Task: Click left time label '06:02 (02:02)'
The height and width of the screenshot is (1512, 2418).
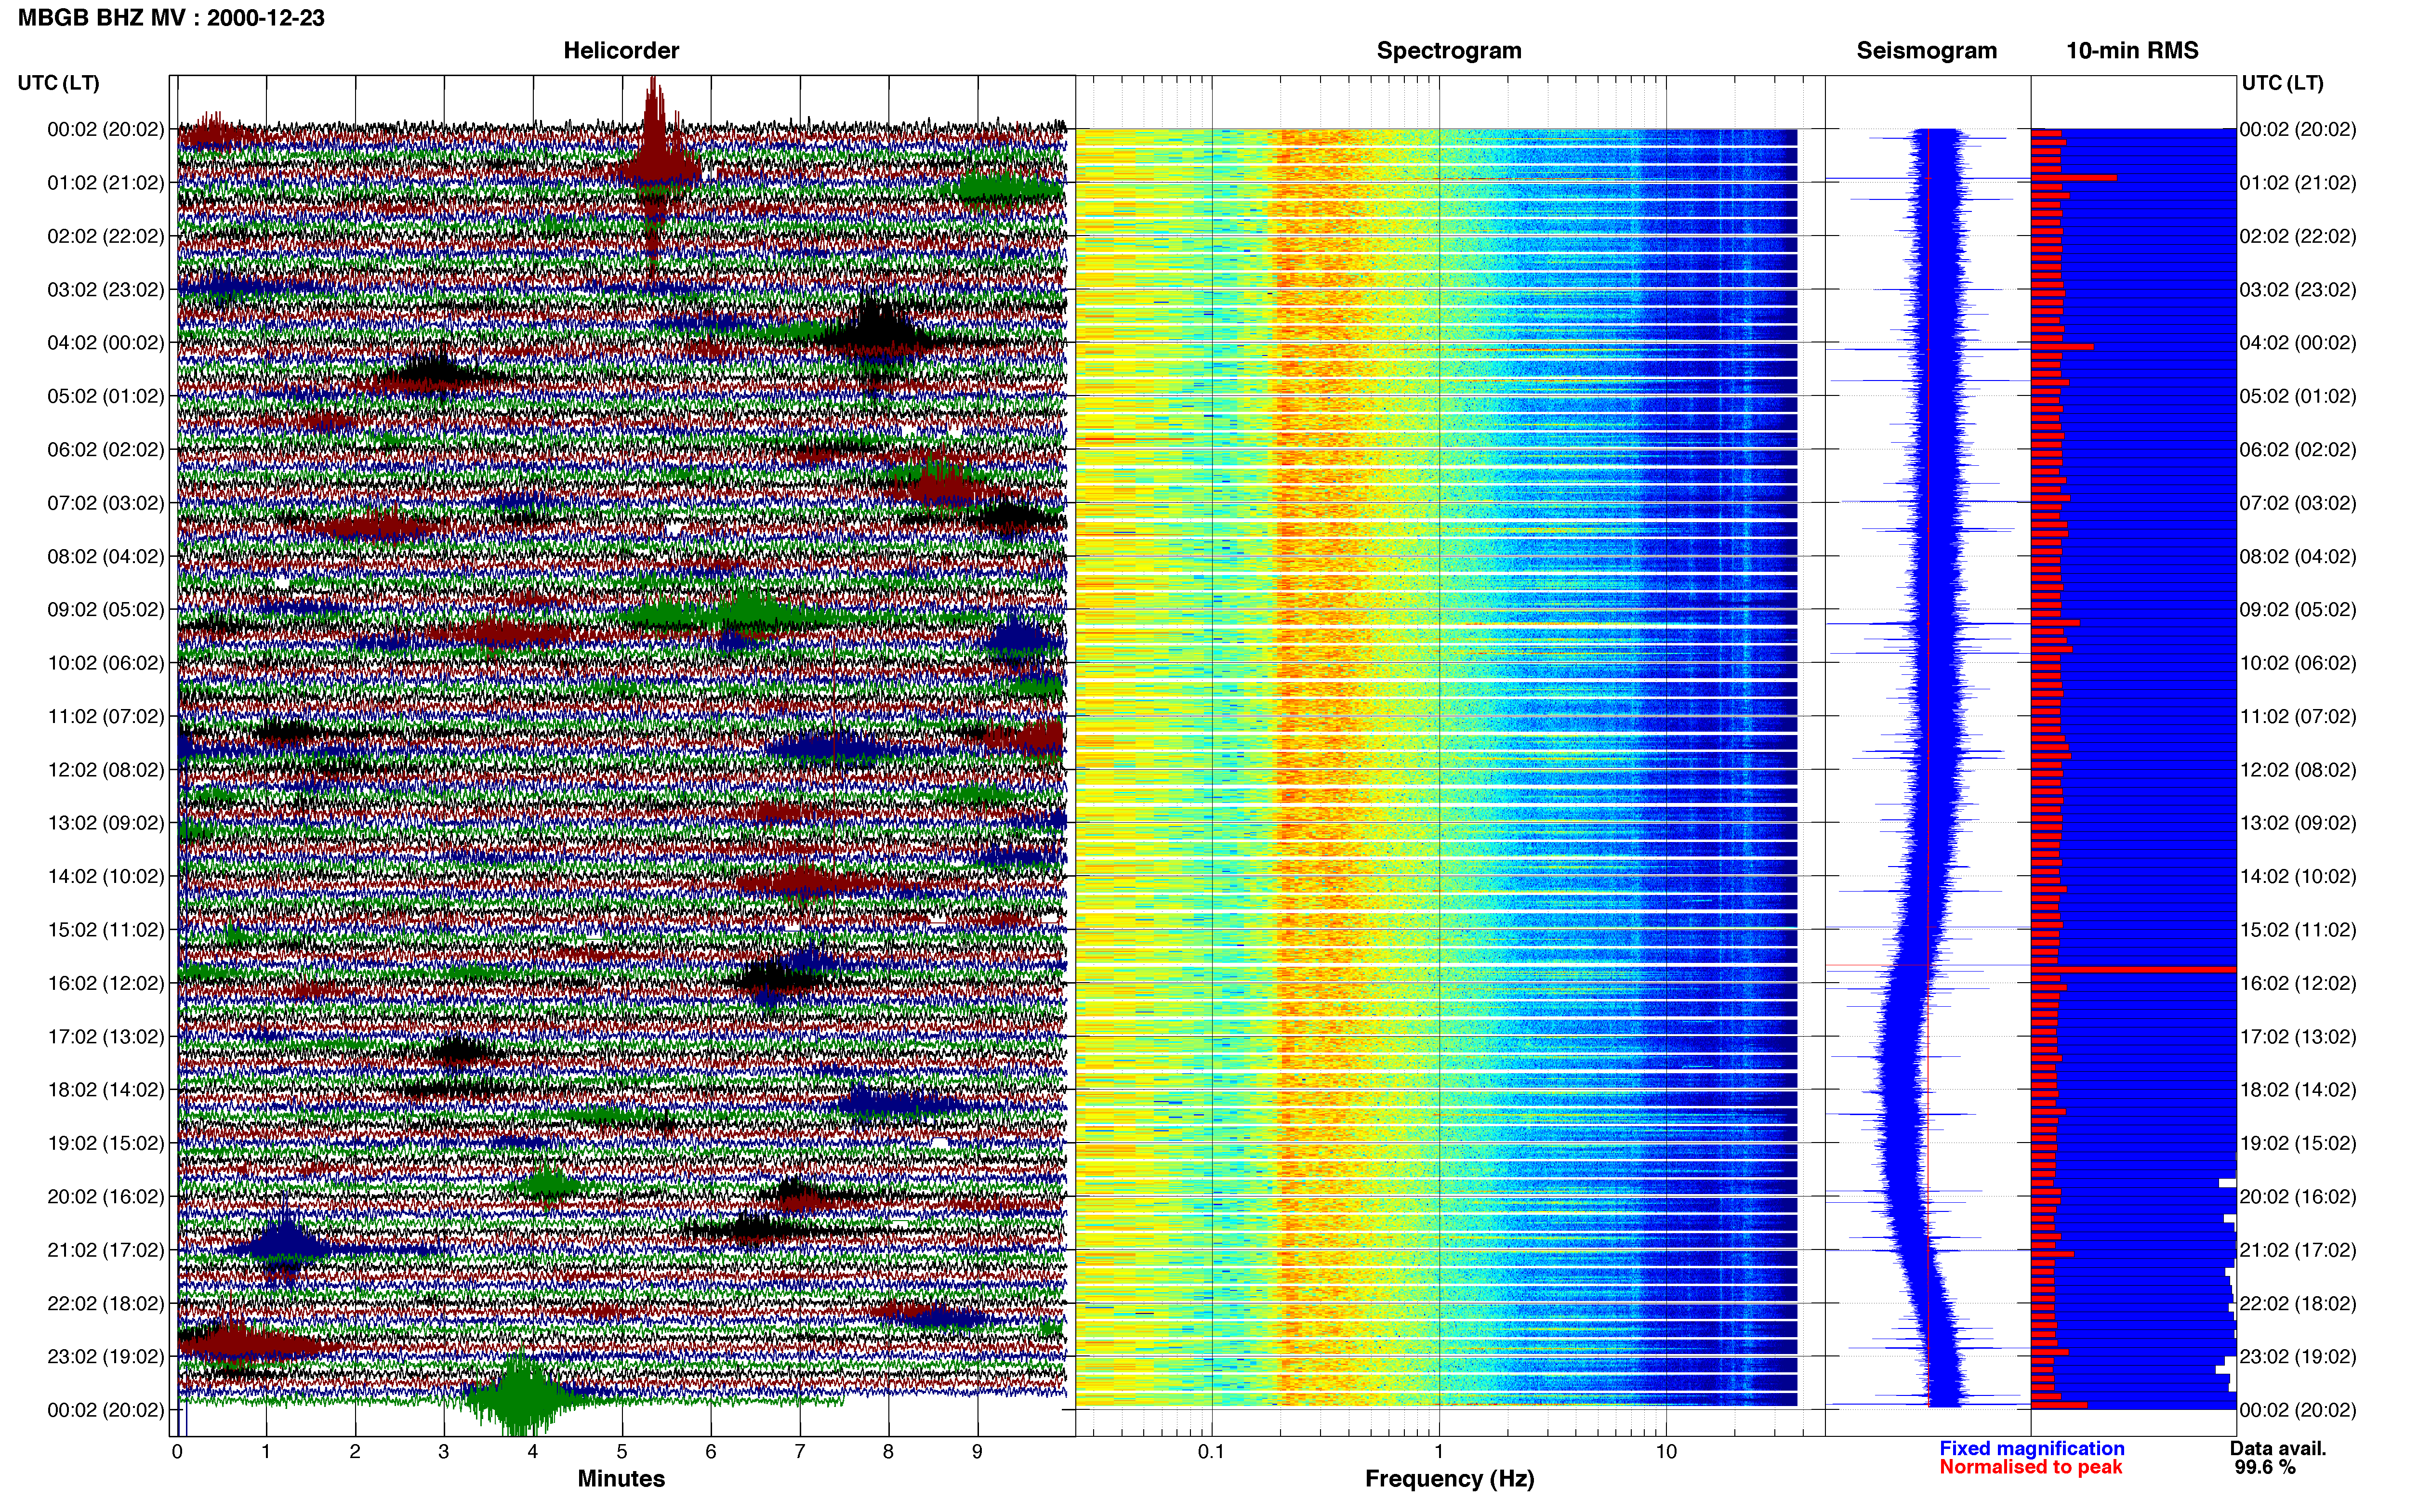Action: 105,450
